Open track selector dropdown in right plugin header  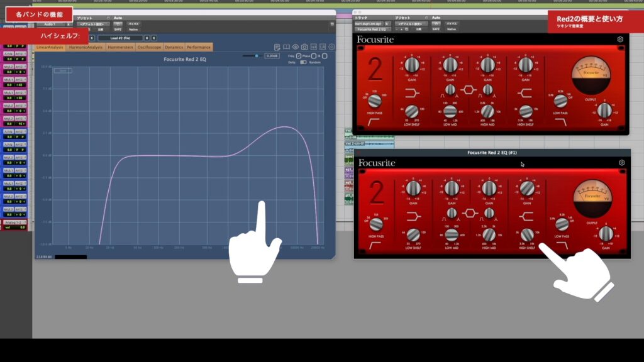click(x=369, y=24)
